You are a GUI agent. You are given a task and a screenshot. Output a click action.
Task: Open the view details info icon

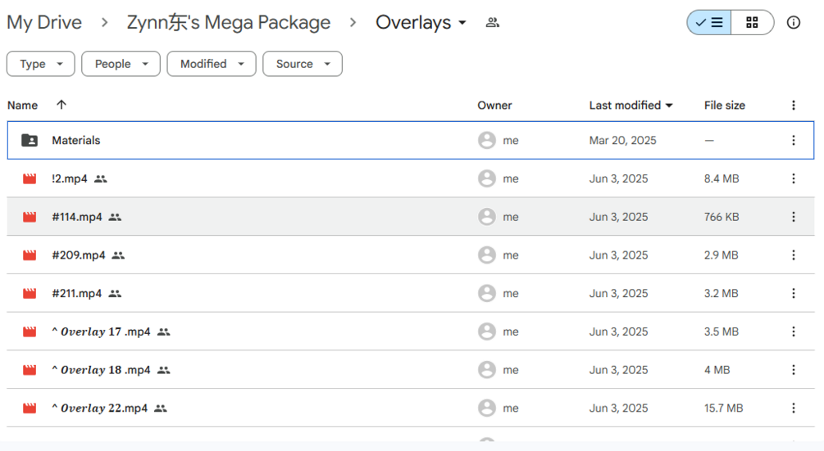(793, 23)
